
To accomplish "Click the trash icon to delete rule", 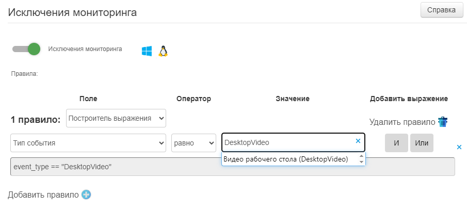I will tap(443, 122).
